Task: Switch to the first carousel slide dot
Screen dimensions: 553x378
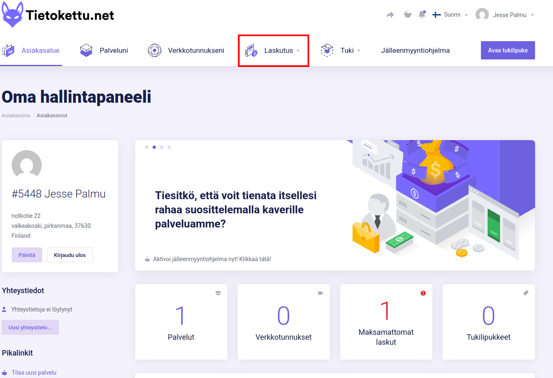Action: tap(147, 147)
